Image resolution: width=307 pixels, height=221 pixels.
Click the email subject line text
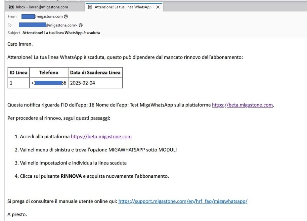[x=61, y=33]
